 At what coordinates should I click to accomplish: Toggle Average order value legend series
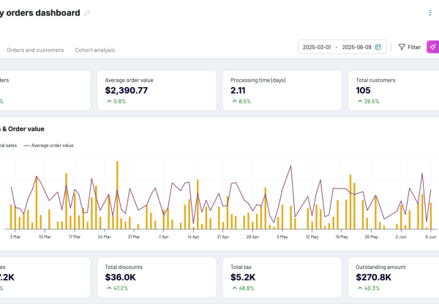pos(51,145)
